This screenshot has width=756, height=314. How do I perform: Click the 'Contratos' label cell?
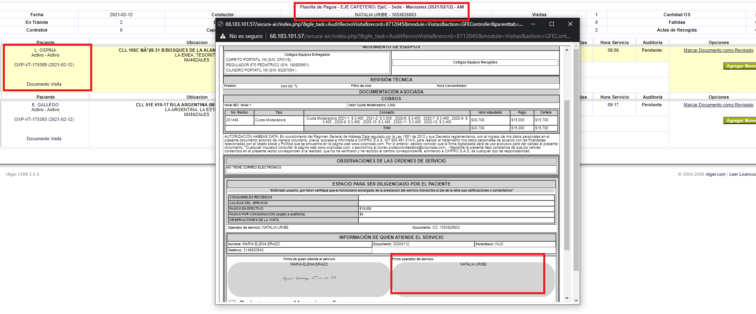[x=37, y=30]
